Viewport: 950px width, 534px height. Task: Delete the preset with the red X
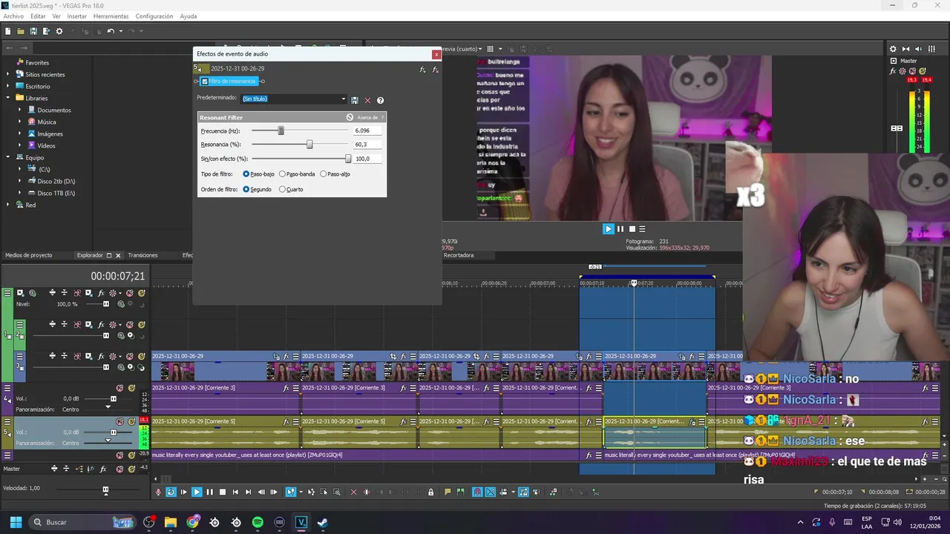coord(367,100)
